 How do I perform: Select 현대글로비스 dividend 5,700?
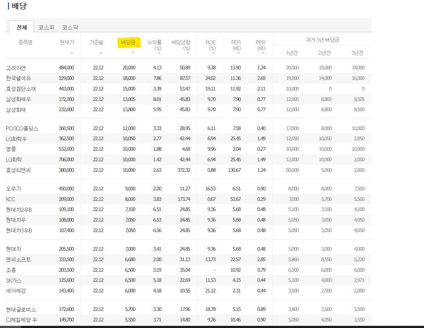coord(130,309)
